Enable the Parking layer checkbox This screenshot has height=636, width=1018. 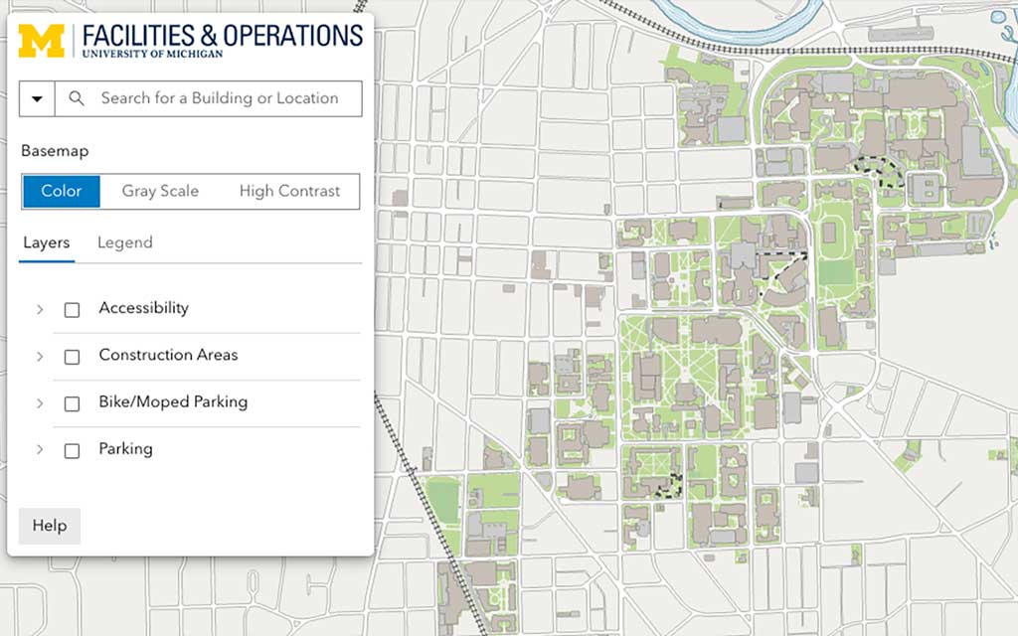coord(72,450)
